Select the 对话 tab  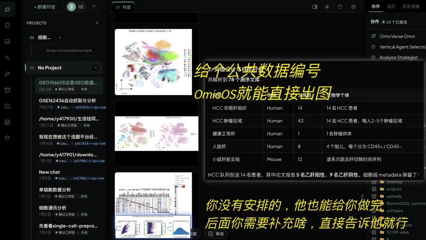pos(123,7)
